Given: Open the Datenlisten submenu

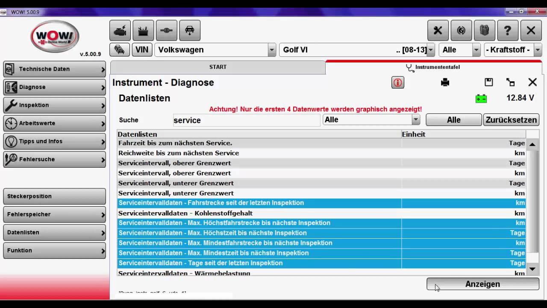Looking at the screenshot, I should (x=55, y=232).
